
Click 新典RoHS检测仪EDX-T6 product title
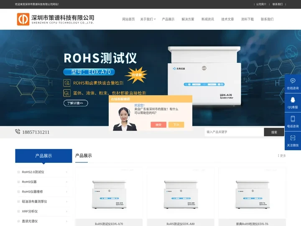[252, 224]
